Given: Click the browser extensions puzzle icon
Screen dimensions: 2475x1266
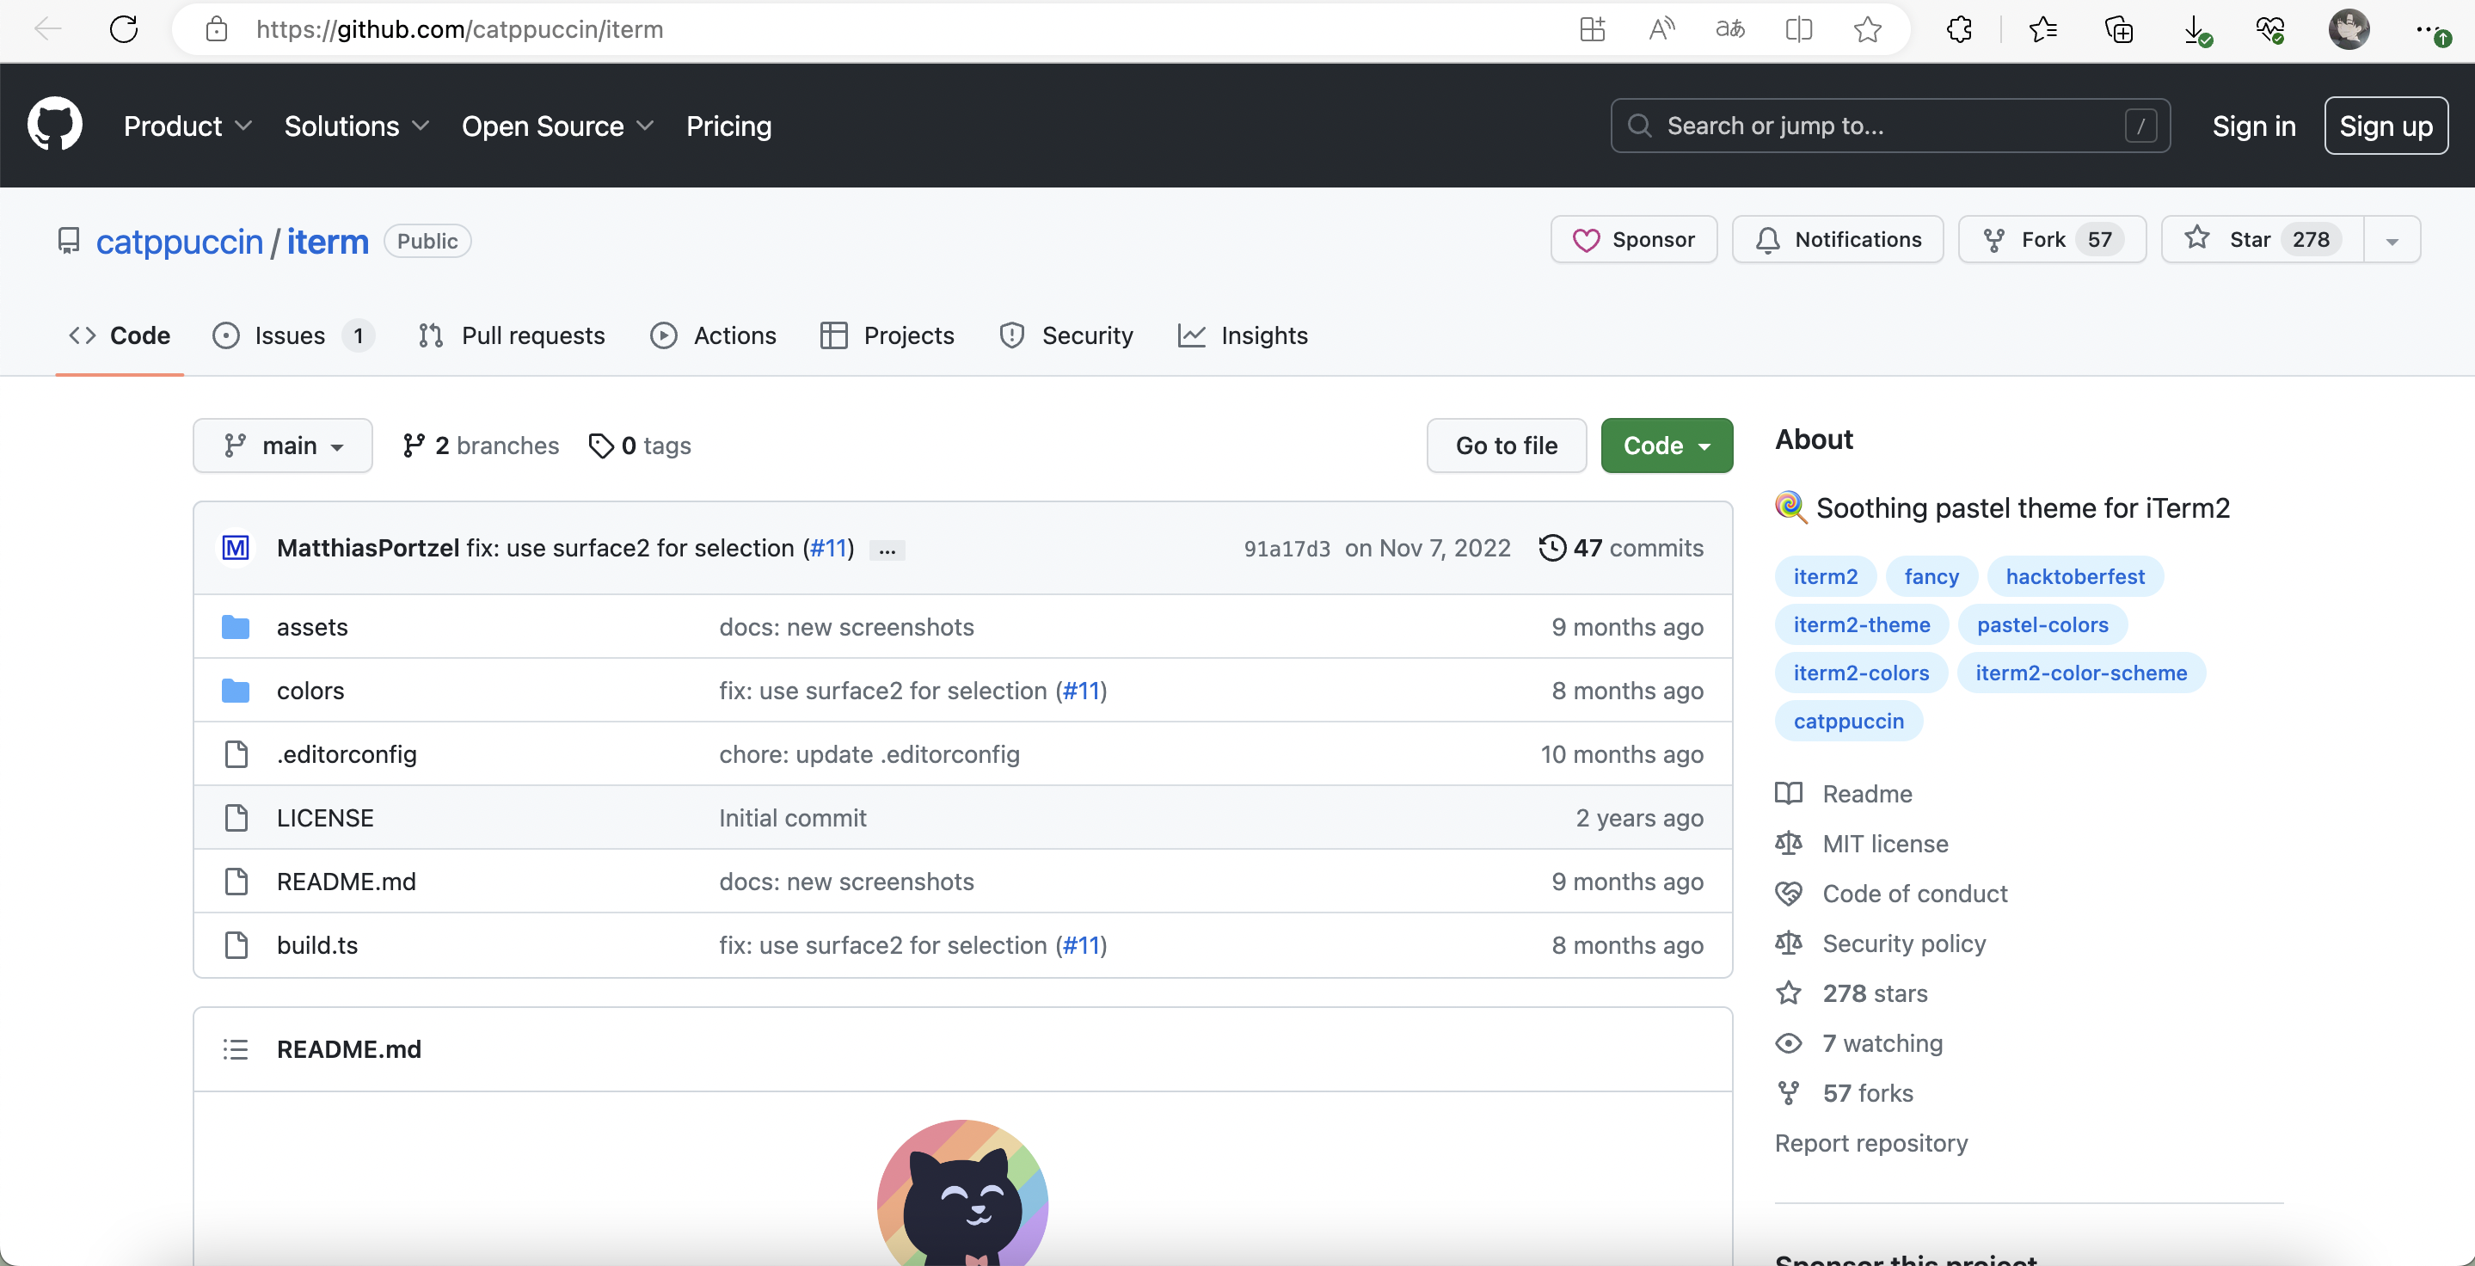Looking at the screenshot, I should pos(1959,29).
